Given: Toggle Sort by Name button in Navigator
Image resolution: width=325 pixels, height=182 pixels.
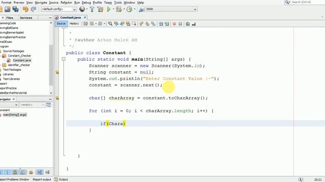Looking at the screenshot, I should [40, 172].
